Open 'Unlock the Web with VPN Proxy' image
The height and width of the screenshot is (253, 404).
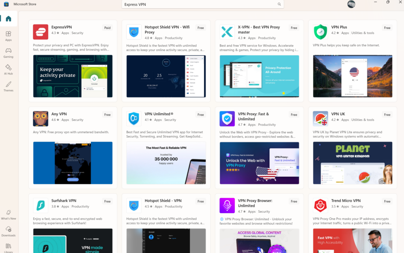coord(259,163)
